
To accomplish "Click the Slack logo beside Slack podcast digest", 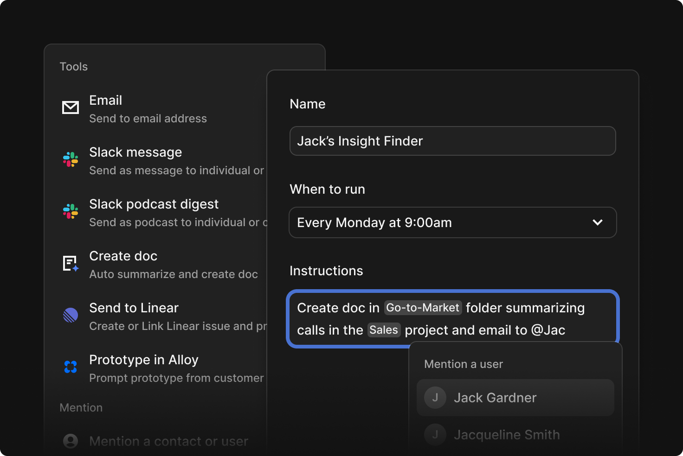I will coord(71,211).
